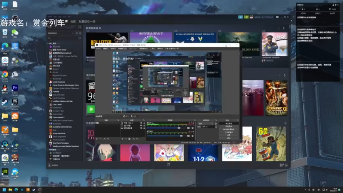Open Steam profile name tab next to 社区
This screenshot has height=193, width=343.
[x=87, y=21]
